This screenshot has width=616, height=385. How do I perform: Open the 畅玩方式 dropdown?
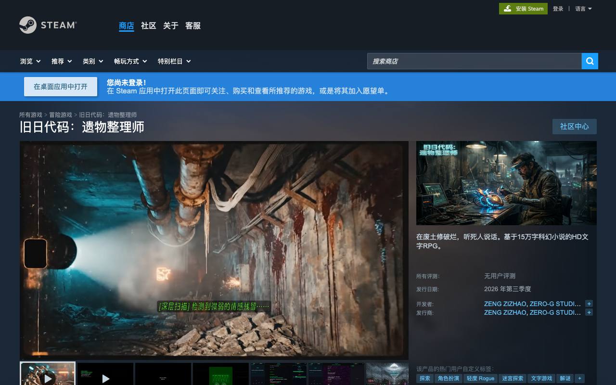click(x=130, y=61)
